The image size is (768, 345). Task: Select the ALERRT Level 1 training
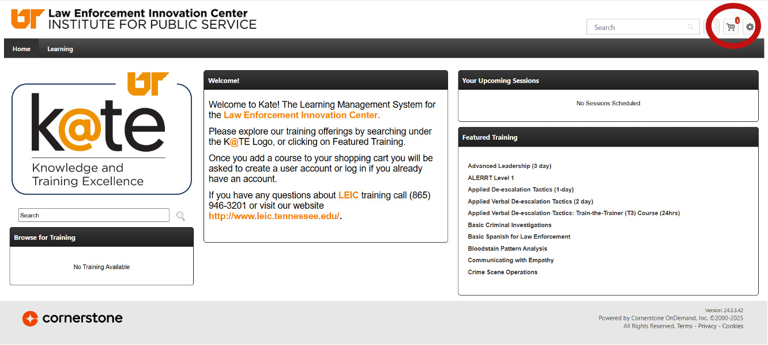pos(491,178)
